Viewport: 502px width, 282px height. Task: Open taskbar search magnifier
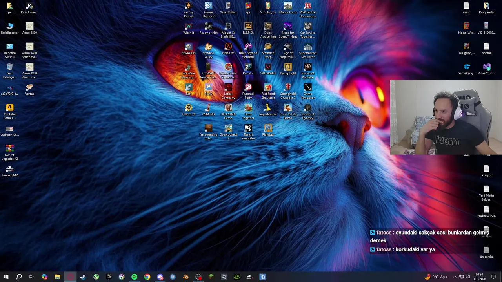[x=19, y=277]
